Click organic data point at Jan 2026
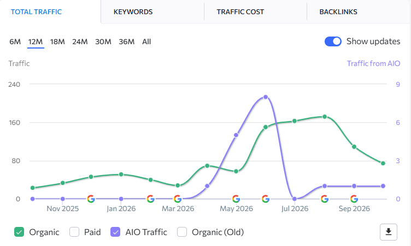Screen dimensions: 411x246 (x=121, y=175)
